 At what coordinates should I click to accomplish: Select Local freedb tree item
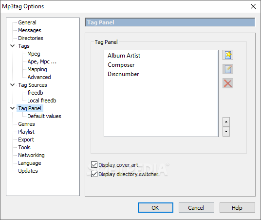42,100
